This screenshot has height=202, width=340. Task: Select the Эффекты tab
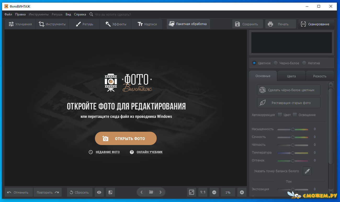[115, 24]
